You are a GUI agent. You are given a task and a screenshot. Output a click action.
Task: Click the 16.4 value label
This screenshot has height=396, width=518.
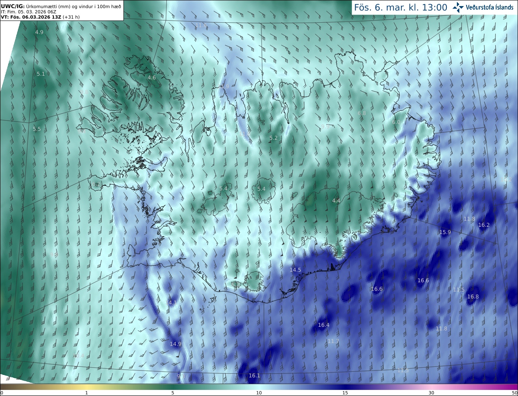pos(324,325)
